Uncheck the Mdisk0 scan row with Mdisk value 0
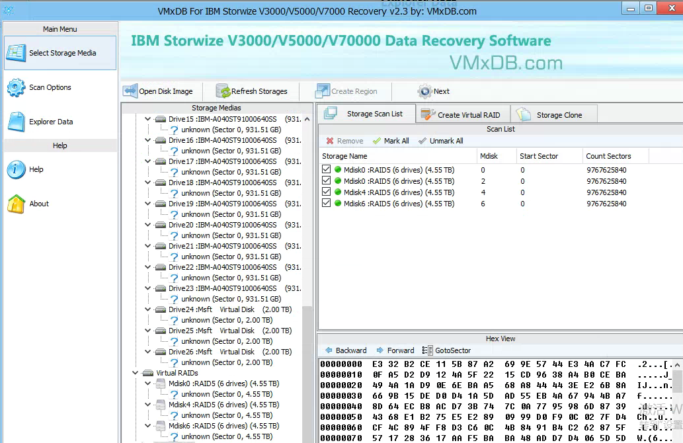Image resolution: width=683 pixels, height=443 pixels. [x=326, y=169]
